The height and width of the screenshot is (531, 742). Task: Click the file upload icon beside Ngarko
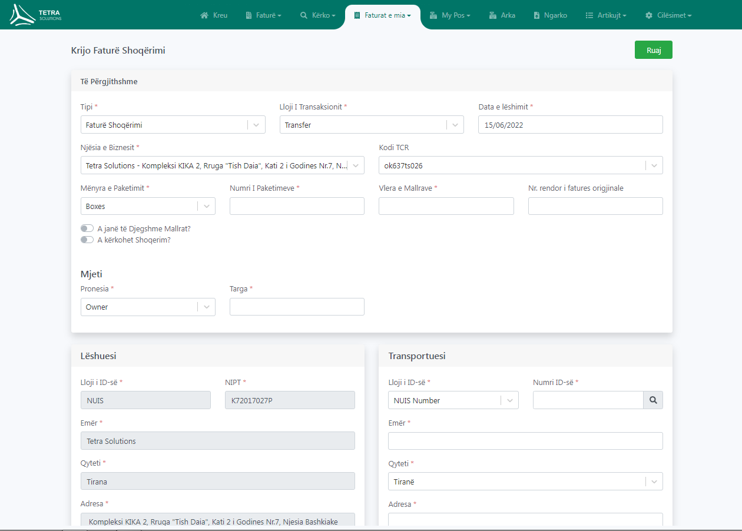click(x=536, y=15)
